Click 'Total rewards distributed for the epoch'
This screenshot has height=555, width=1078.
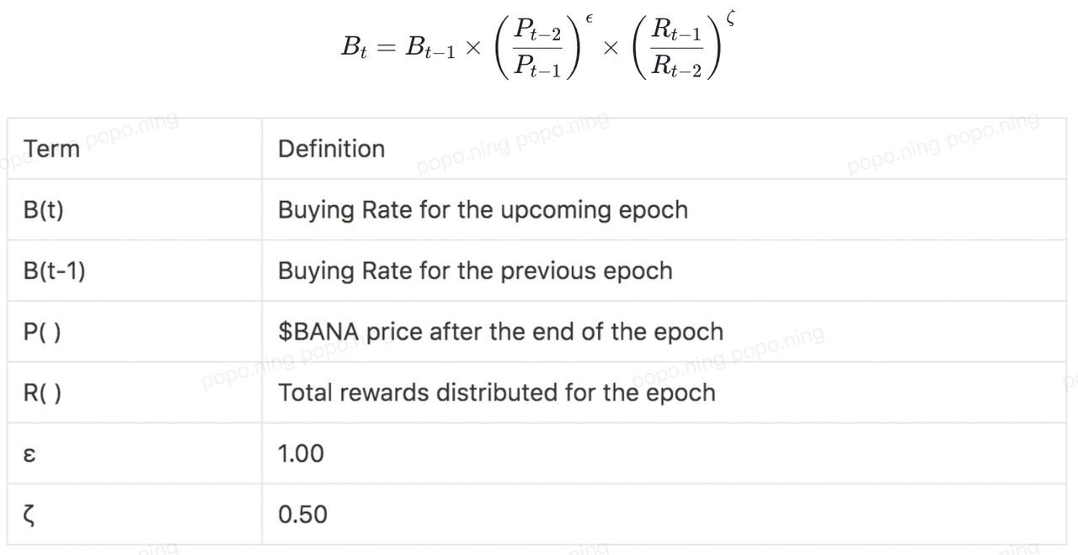pos(497,393)
